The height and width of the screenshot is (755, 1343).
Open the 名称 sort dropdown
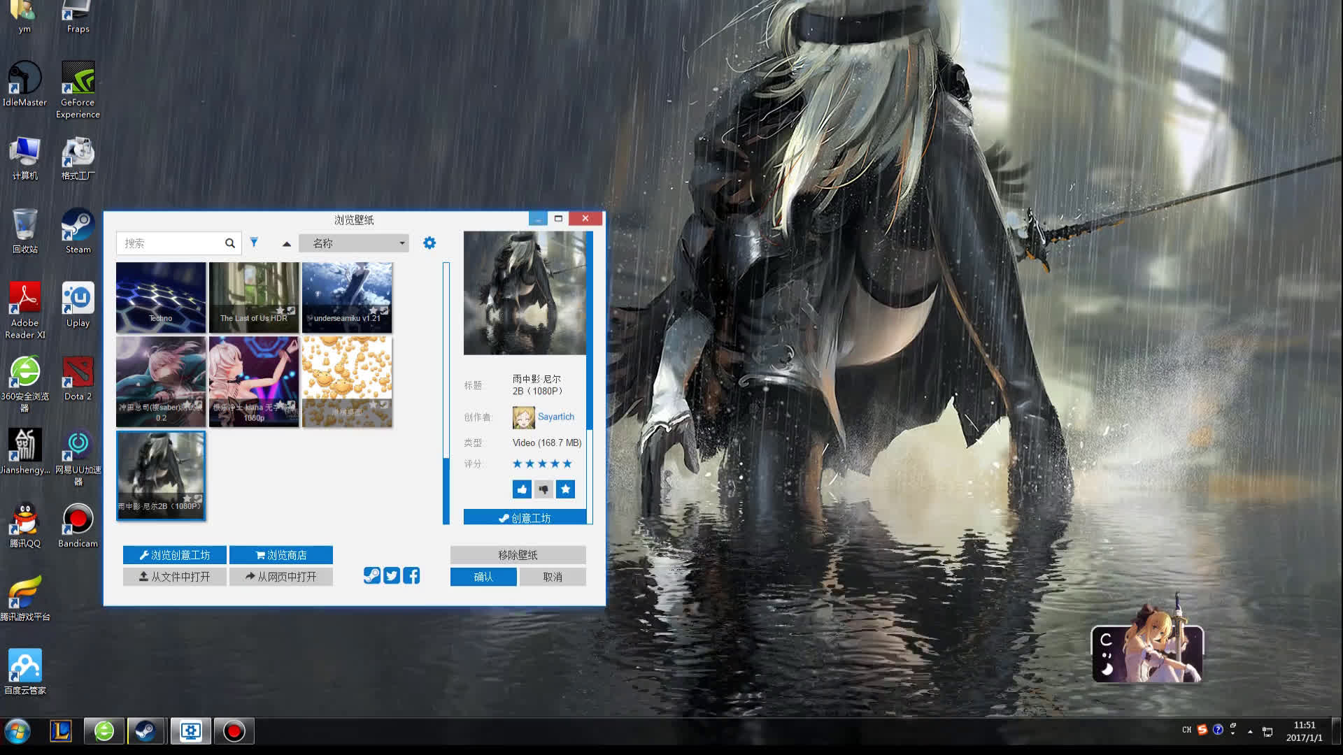tap(353, 243)
